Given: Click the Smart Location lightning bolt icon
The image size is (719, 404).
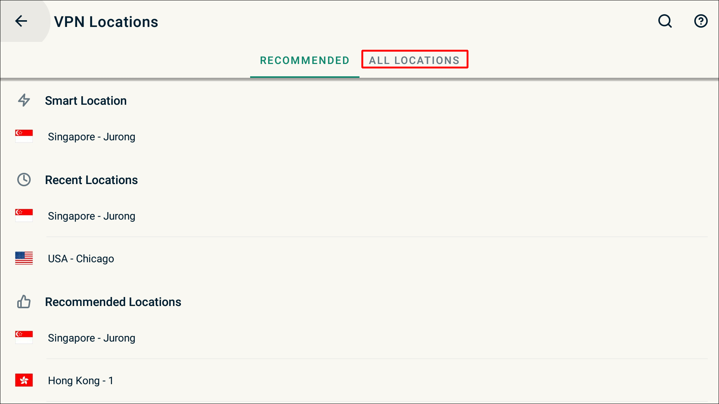Looking at the screenshot, I should (24, 100).
